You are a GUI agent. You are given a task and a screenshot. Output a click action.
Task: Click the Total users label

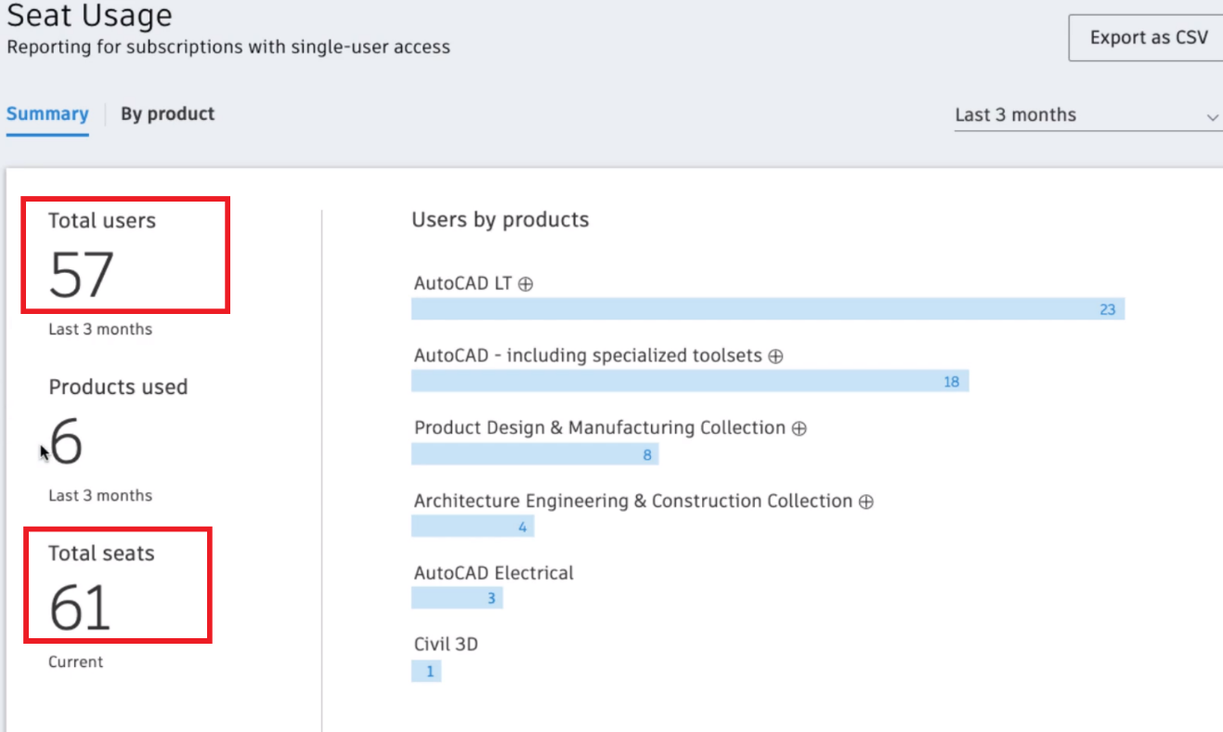(x=102, y=221)
